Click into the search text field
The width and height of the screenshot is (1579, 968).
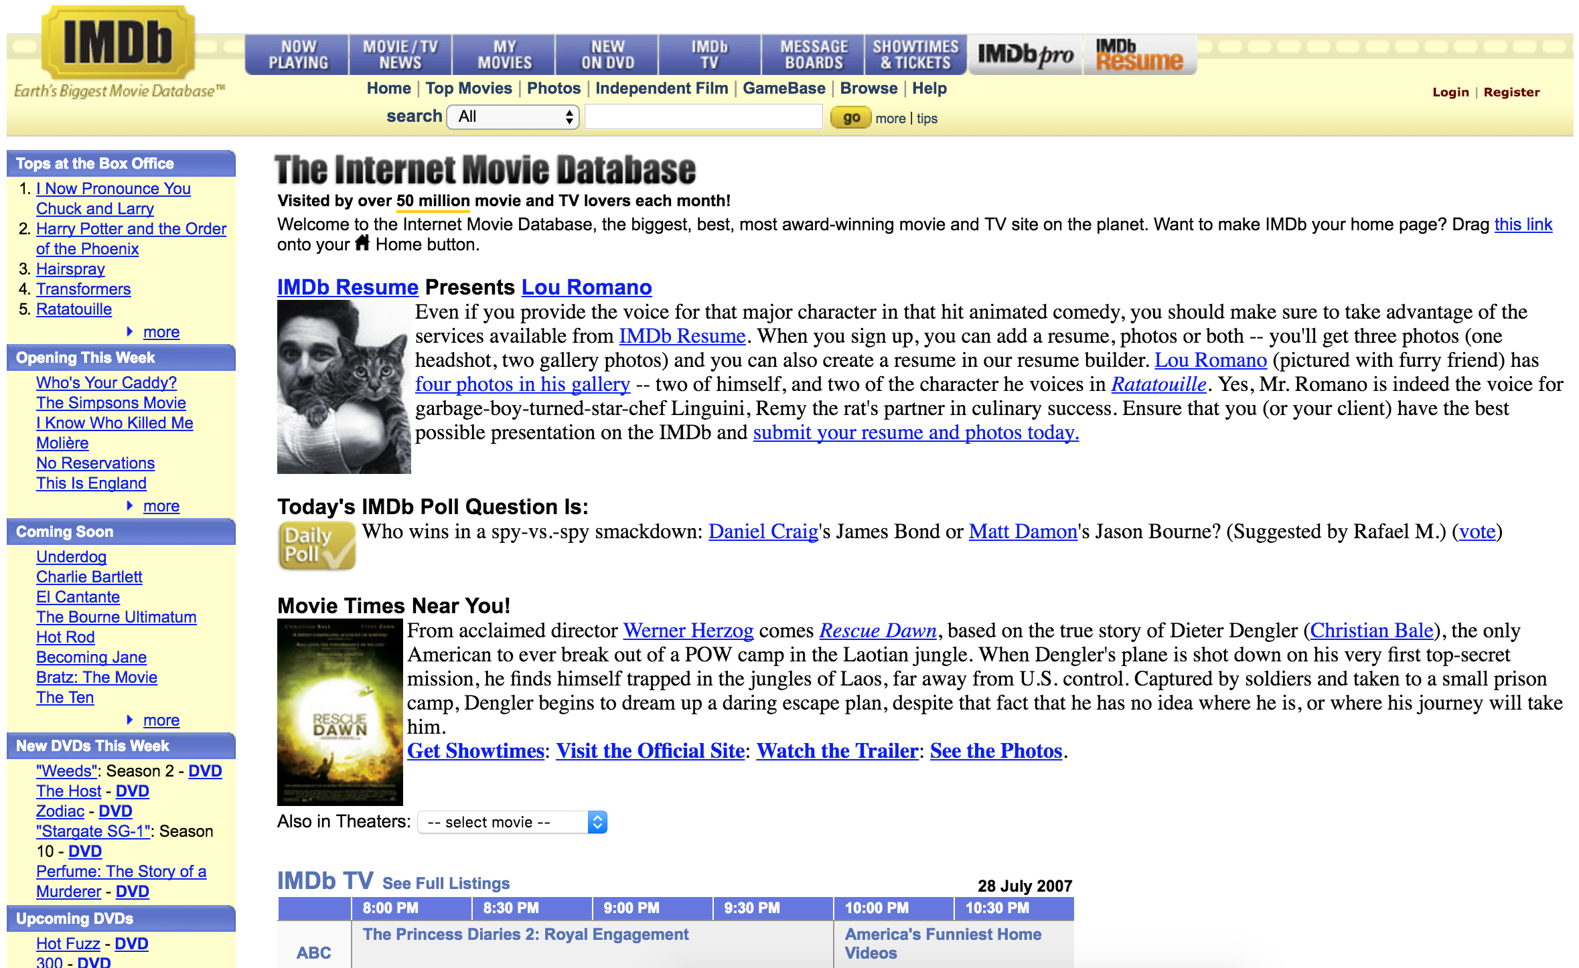[x=703, y=117]
